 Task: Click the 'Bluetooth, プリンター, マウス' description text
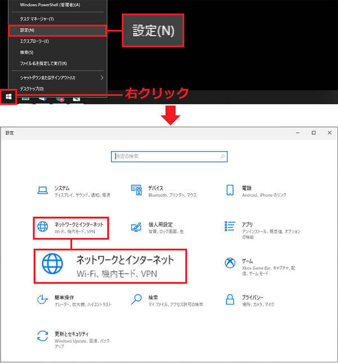[x=172, y=195]
